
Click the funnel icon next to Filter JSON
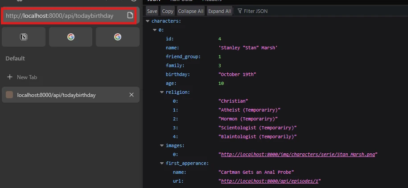240,11
